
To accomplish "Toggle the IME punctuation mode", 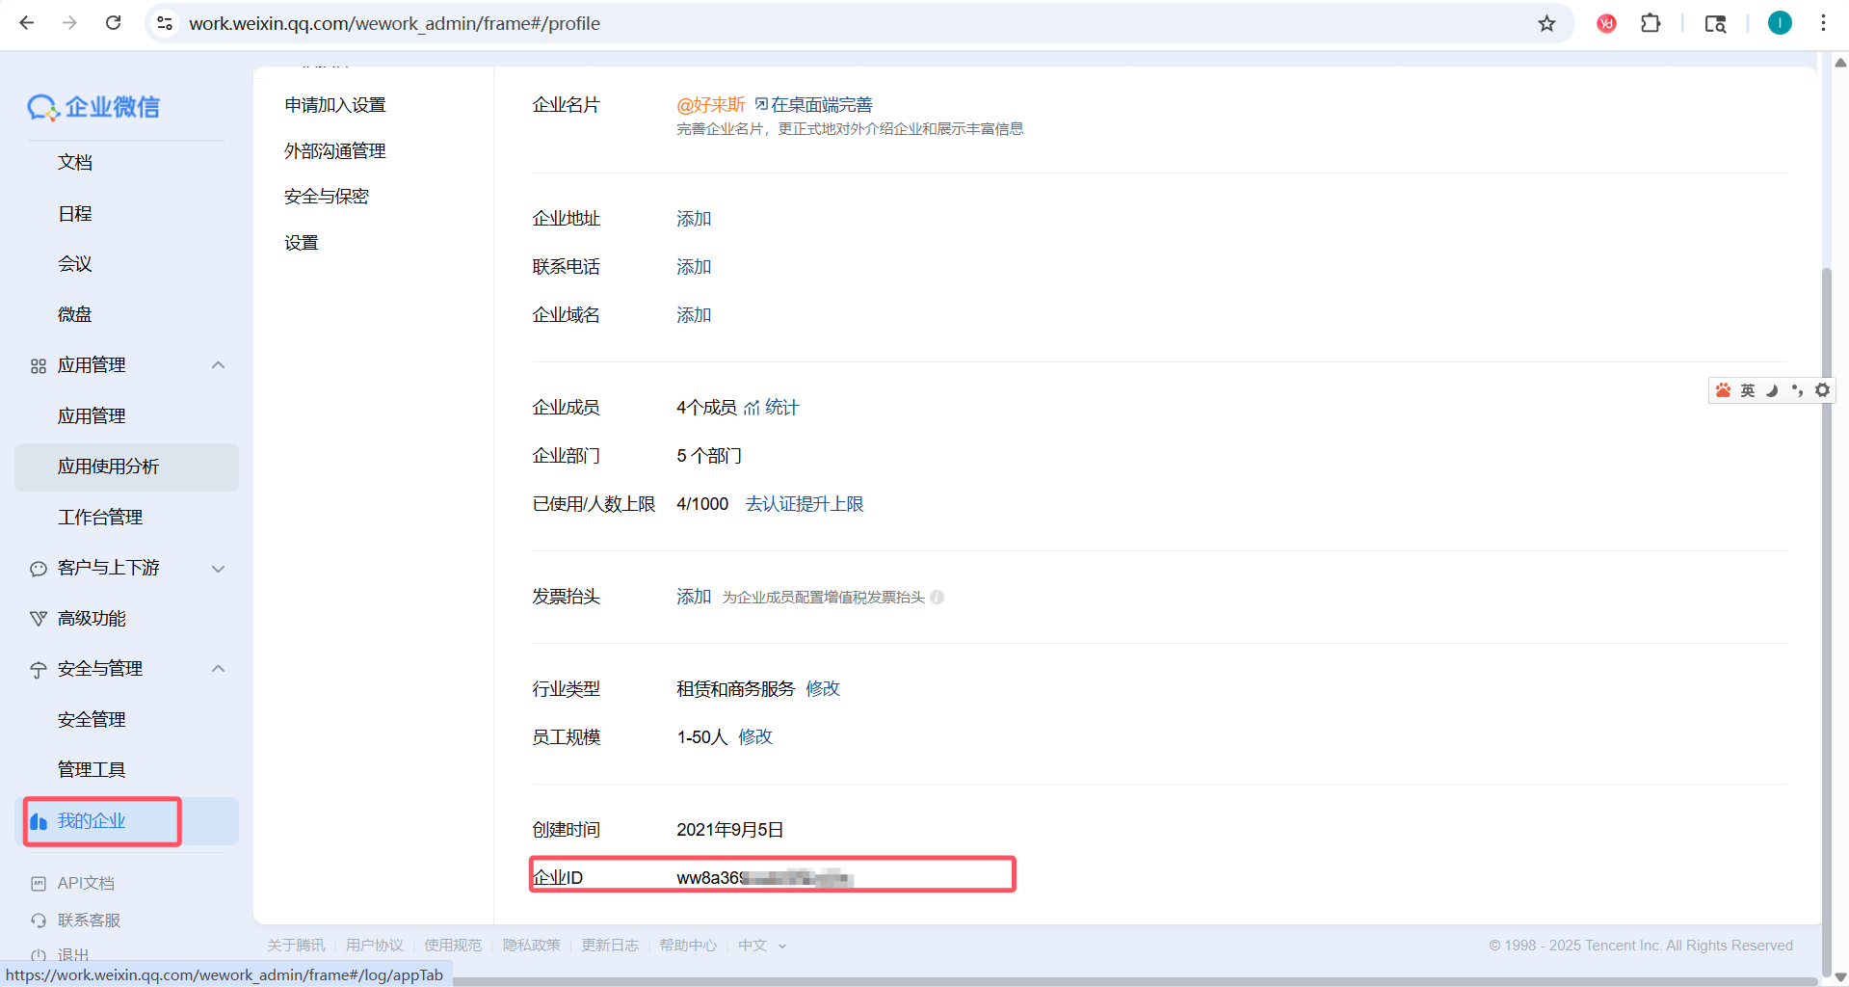I will (x=1797, y=390).
